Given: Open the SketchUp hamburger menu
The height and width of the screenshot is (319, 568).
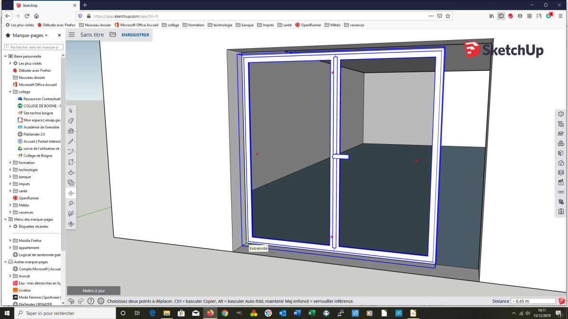Looking at the screenshot, I should coord(72,34).
